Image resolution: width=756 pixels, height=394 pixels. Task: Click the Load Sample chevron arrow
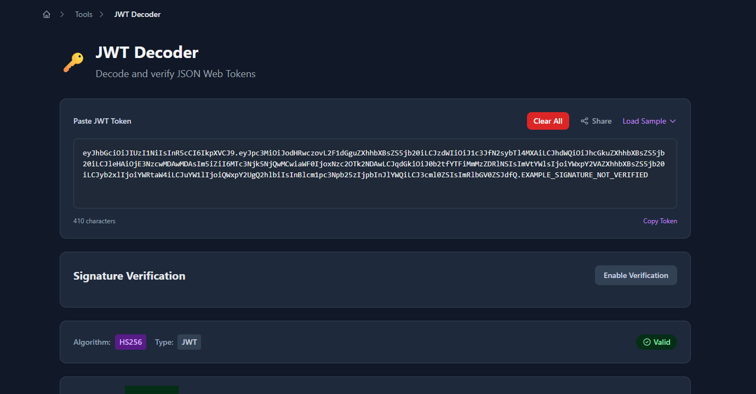673,121
